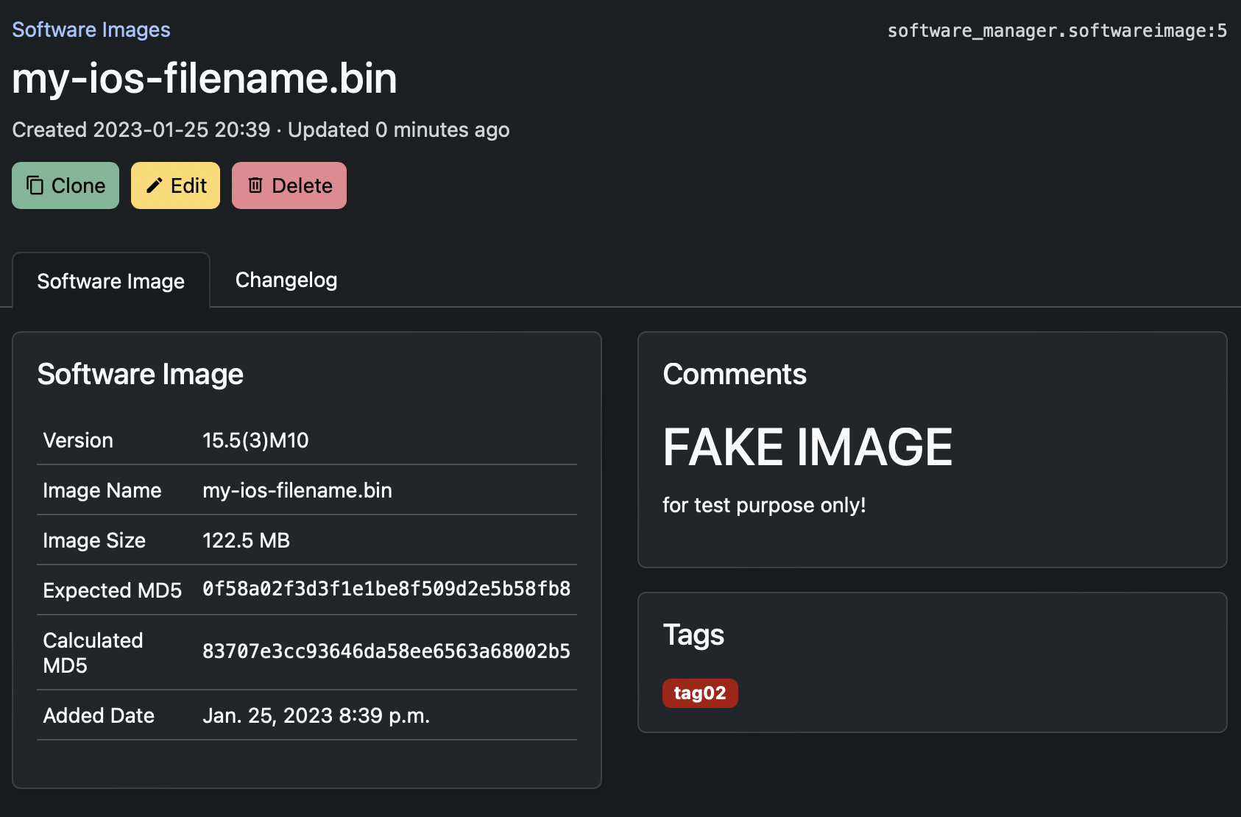Click the Clone button
This screenshot has height=817, width=1241.
(x=66, y=185)
